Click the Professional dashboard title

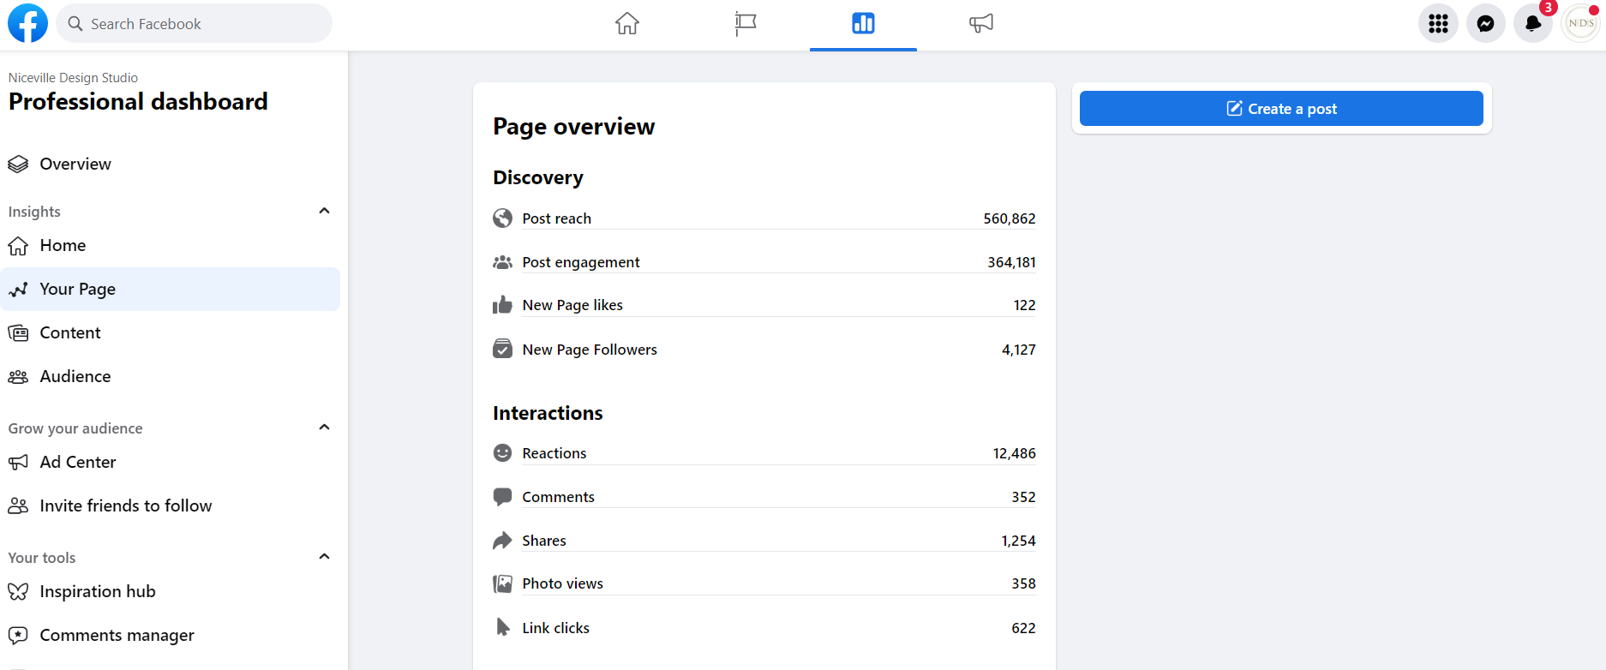click(138, 102)
